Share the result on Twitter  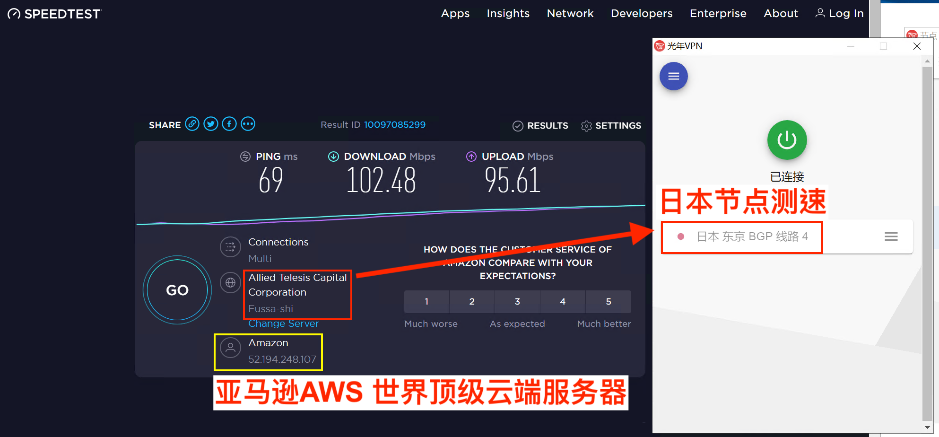[x=211, y=124]
